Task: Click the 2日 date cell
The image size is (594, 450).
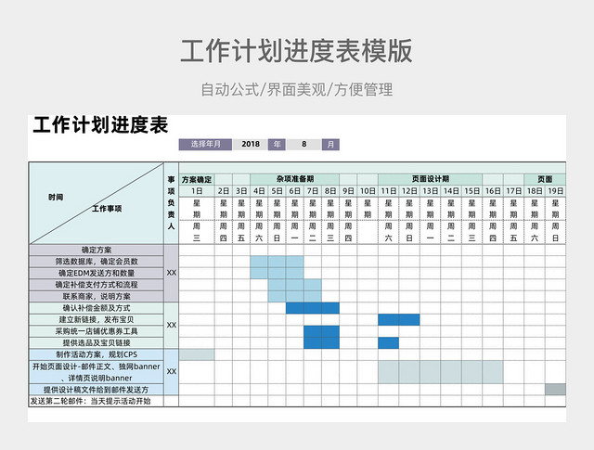Action: (224, 191)
